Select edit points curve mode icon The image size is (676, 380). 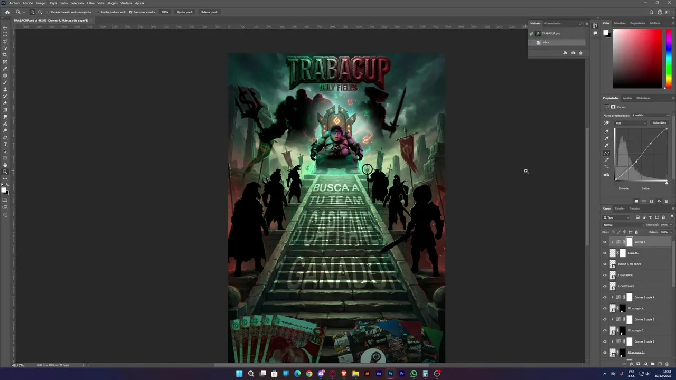606,153
